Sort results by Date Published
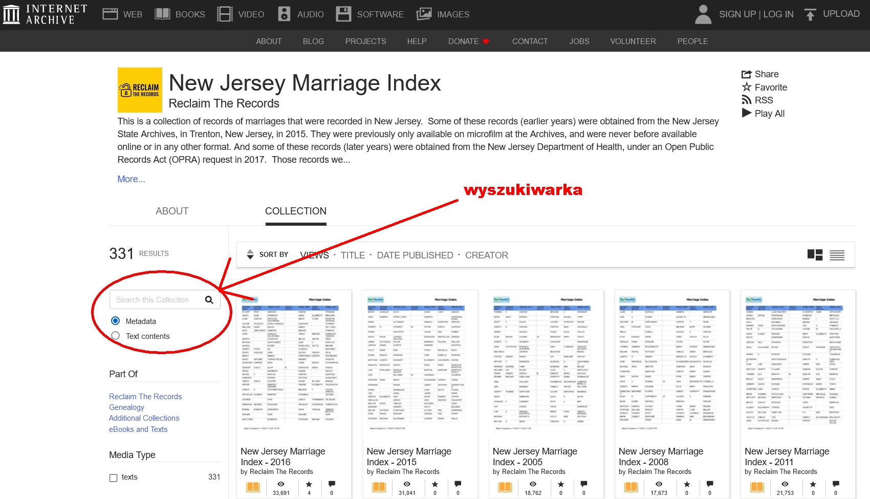This screenshot has width=870, height=499. point(415,255)
